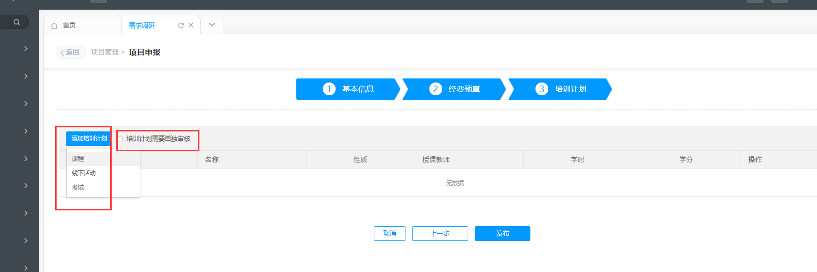Click the 学时 column header
The width and height of the screenshot is (817, 272).
(577, 159)
